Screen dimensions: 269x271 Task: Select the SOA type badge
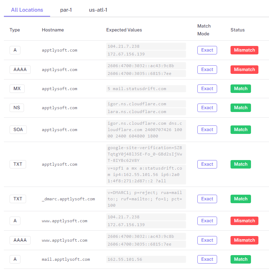tap(18, 130)
